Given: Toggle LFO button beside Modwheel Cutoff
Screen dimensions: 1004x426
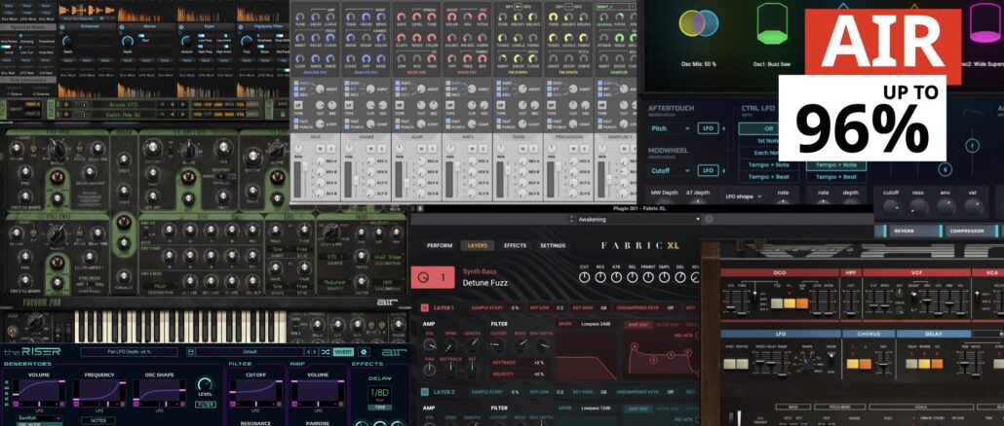Looking at the screenshot, I should [707, 170].
